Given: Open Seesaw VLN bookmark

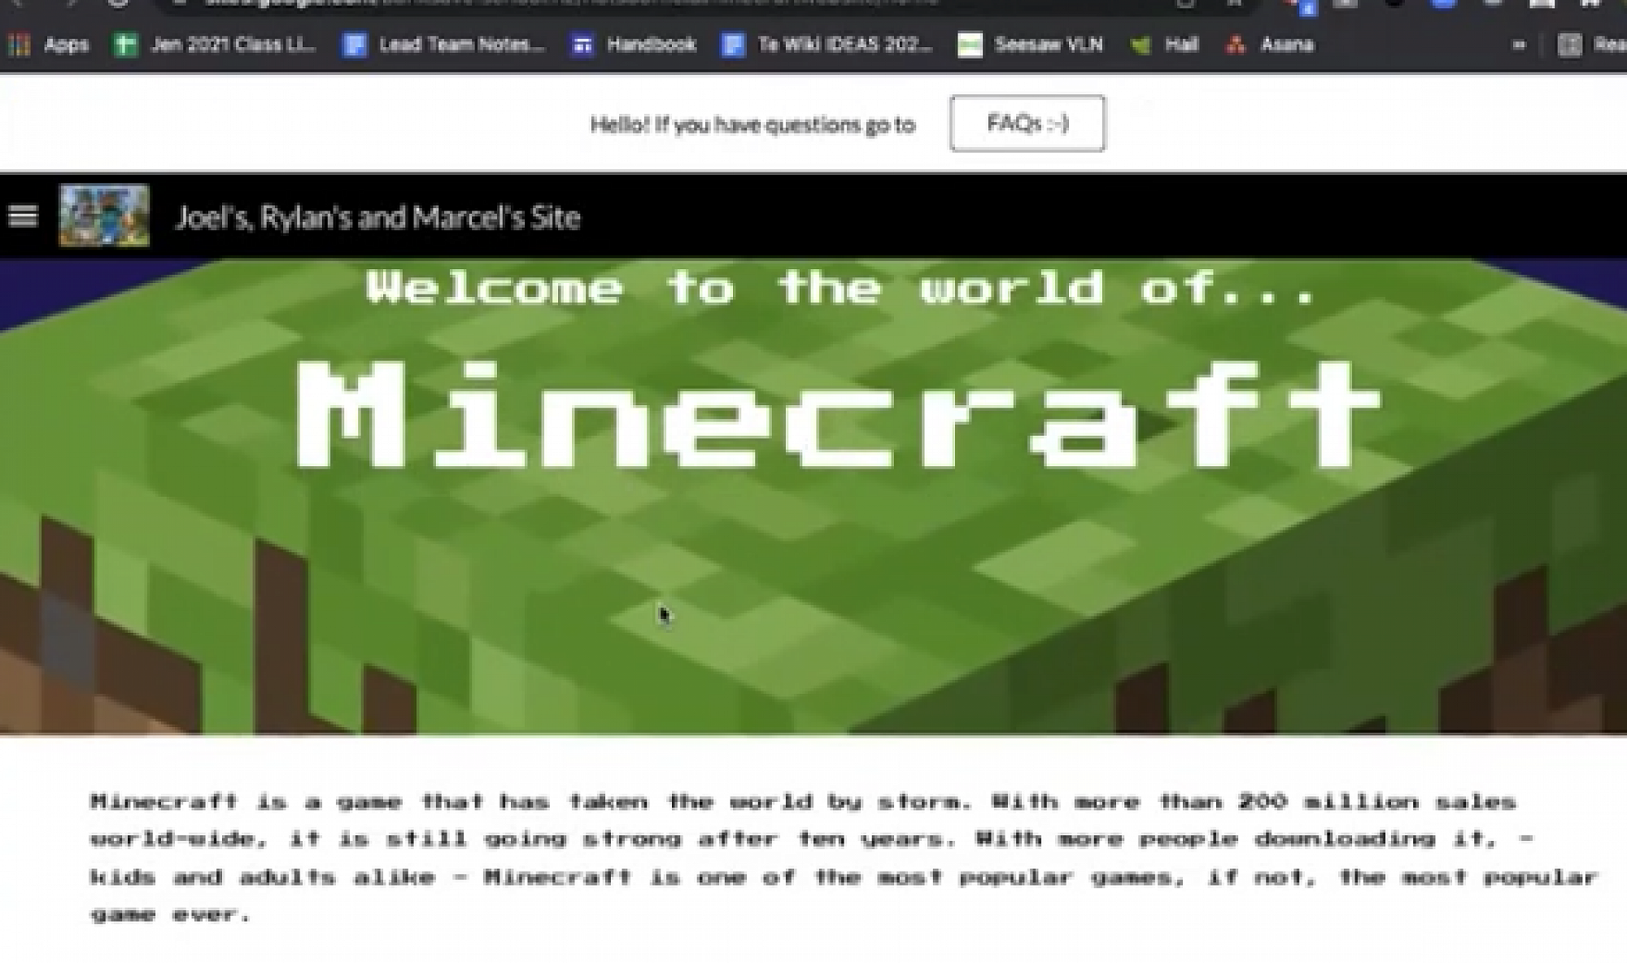Looking at the screenshot, I should click(x=1031, y=45).
